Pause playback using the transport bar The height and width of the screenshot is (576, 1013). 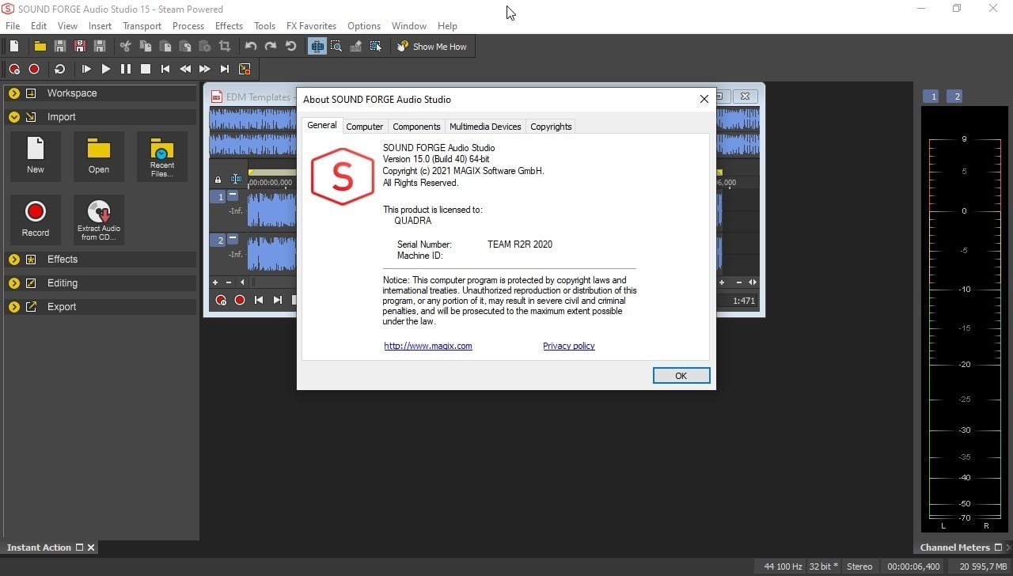(126, 69)
